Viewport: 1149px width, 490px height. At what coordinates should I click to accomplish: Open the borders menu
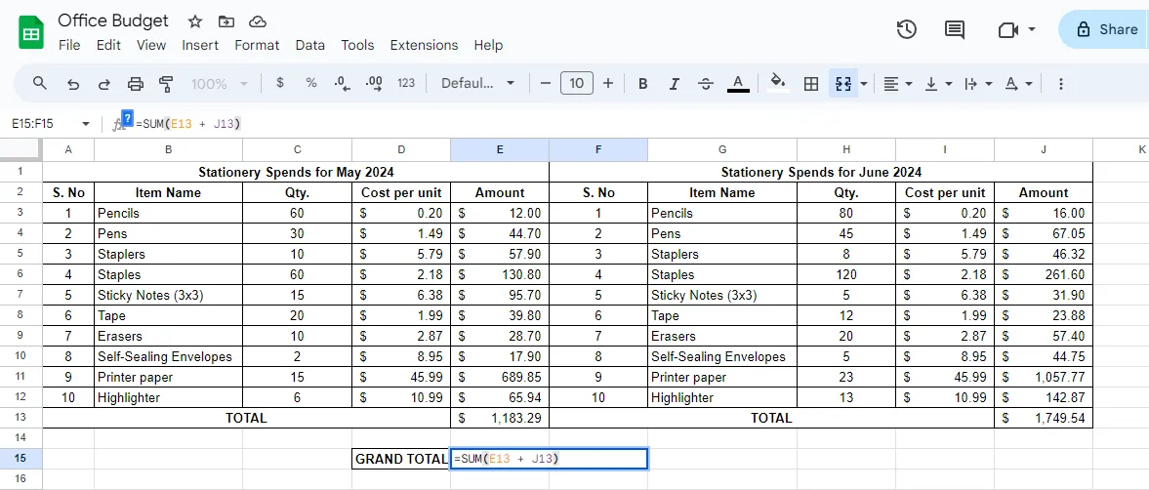tap(811, 84)
